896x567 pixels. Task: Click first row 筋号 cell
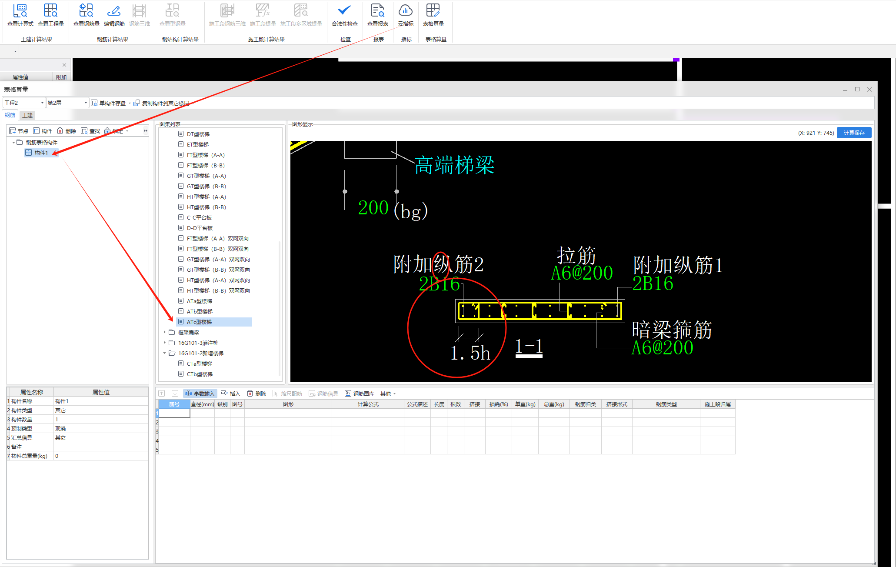(174, 413)
